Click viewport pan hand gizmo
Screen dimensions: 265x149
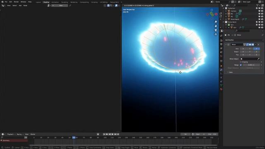(216, 26)
